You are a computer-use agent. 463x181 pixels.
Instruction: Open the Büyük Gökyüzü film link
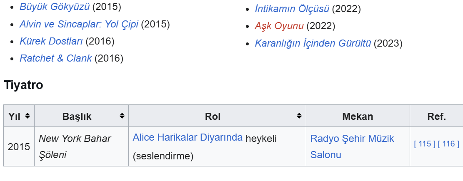coord(55,7)
